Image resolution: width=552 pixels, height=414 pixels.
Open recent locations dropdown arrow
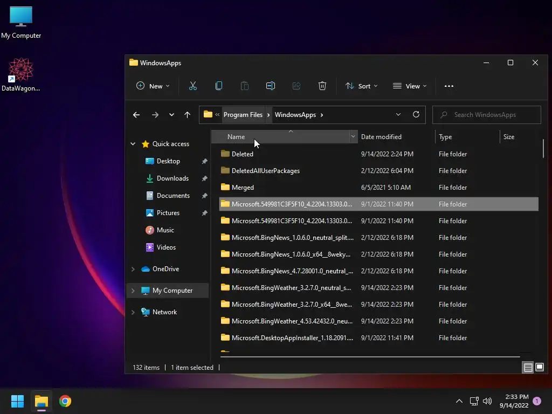coord(171,115)
